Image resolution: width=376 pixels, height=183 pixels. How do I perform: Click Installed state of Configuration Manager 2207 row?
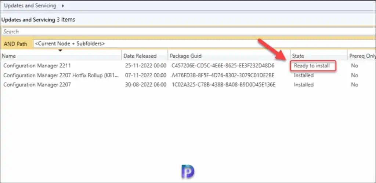pyautogui.click(x=304, y=85)
